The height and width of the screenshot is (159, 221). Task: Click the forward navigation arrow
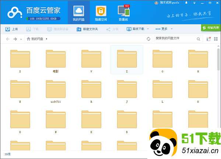[x=15, y=39]
